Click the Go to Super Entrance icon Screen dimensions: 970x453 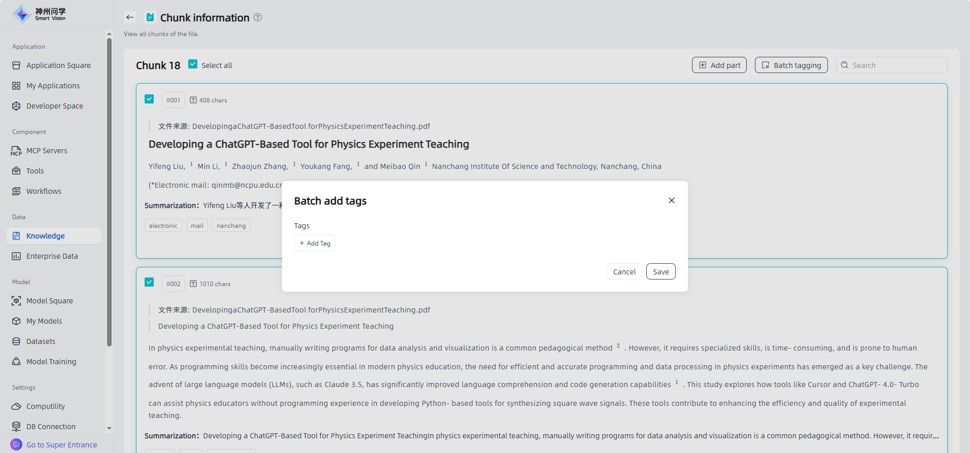16,444
